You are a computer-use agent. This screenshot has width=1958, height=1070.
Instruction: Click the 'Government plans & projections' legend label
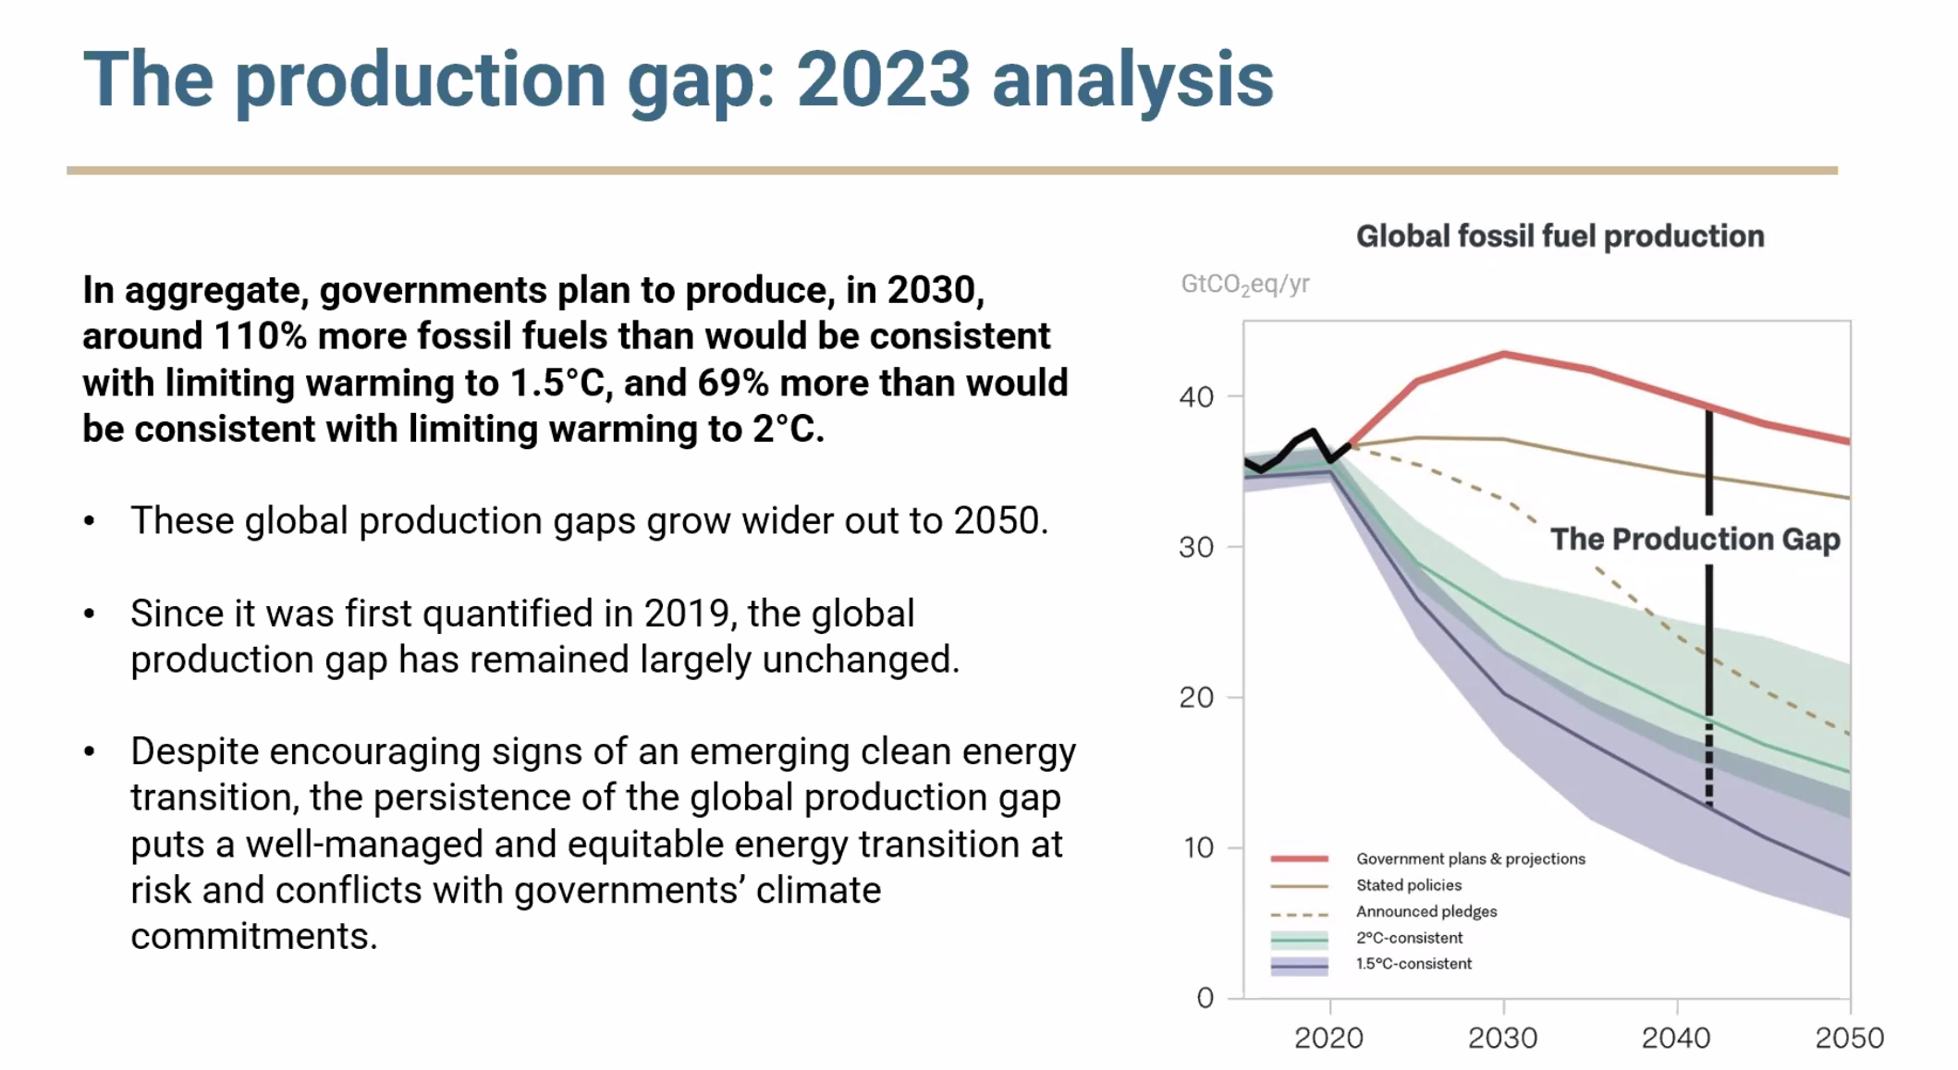pos(1470,859)
